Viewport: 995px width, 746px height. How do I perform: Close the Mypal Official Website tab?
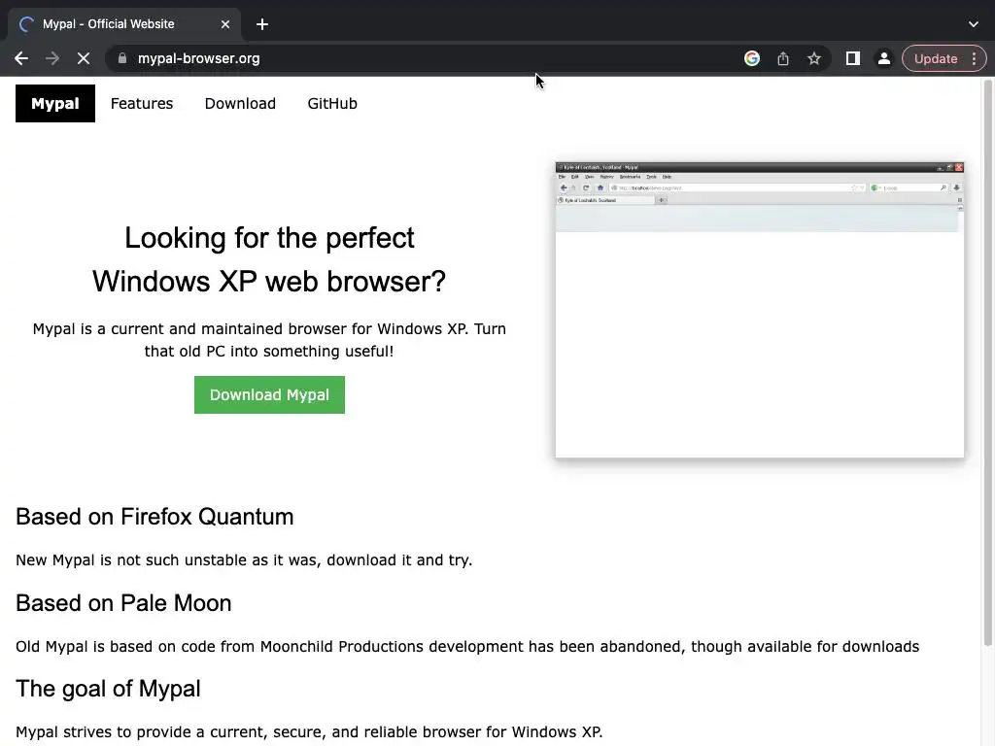pos(225,24)
